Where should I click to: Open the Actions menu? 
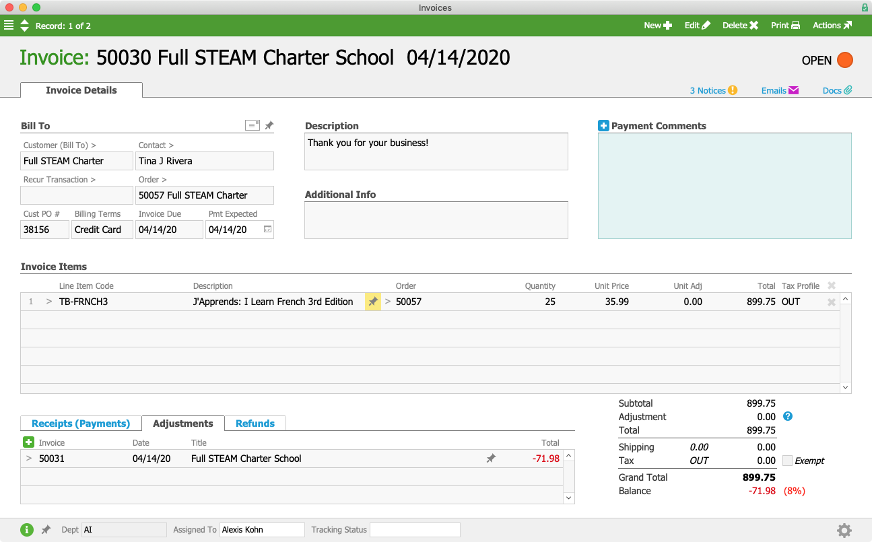pos(832,26)
